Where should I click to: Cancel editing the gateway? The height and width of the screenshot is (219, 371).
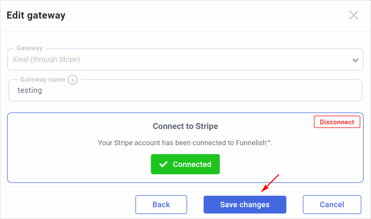tap(332, 205)
